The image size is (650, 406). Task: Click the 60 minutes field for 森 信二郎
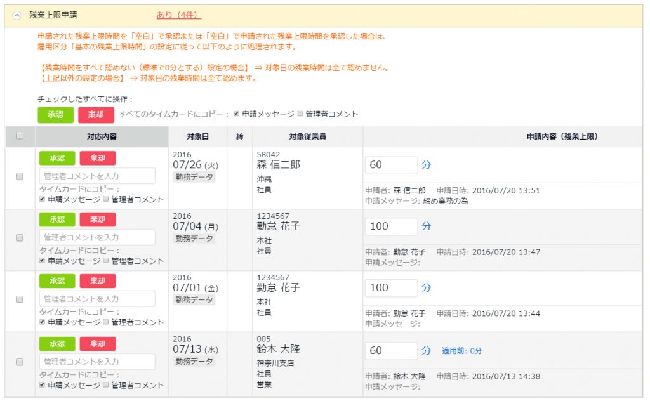pos(391,165)
